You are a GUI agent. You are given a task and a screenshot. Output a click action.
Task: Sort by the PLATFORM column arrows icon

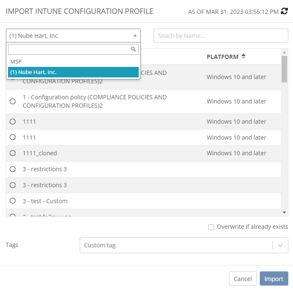(x=244, y=57)
